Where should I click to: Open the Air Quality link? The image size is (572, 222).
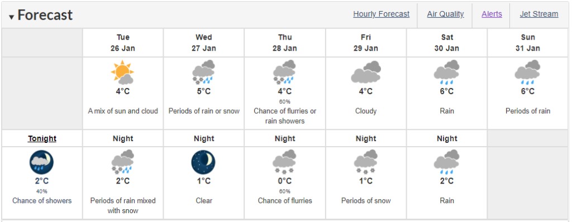tap(445, 14)
